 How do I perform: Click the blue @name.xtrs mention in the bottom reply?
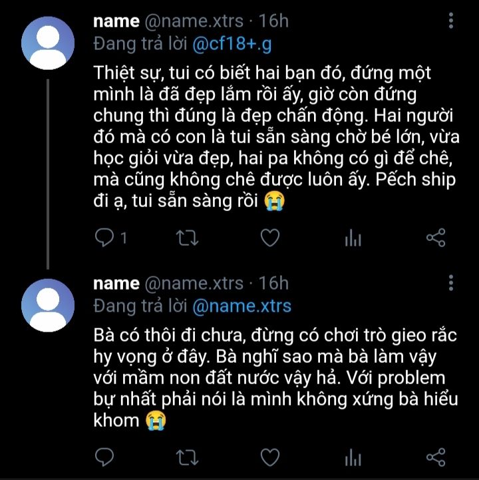point(241,306)
